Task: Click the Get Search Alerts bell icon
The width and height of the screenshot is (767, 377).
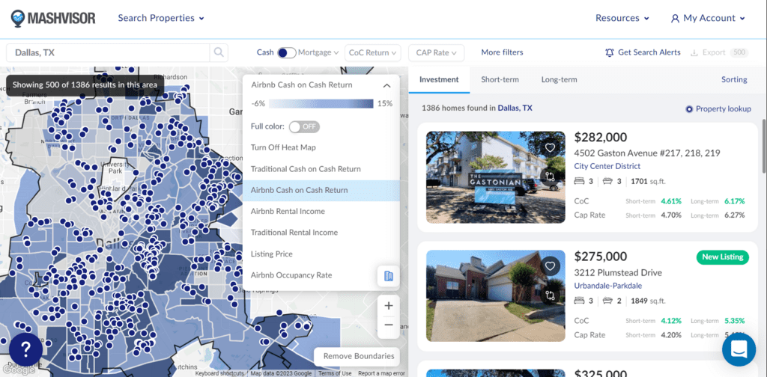Action: [610, 52]
